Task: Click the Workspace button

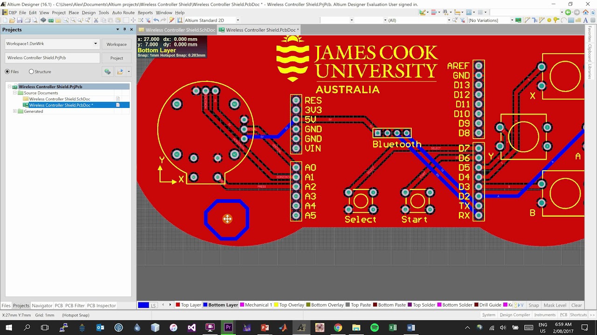Action: click(117, 44)
